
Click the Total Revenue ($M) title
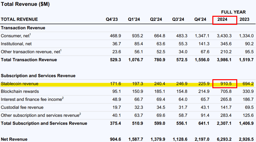pyautogui.click(x=26, y=5)
